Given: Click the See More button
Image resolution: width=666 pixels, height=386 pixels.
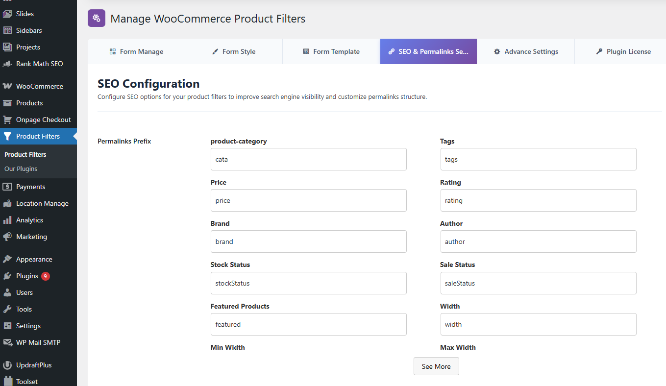Looking at the screenshot, I should pos(436,366).
